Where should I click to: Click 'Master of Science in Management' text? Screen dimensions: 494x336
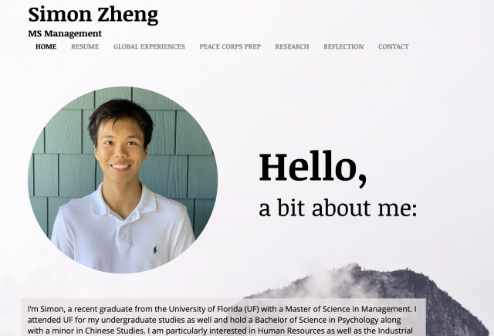pos(348,309)
